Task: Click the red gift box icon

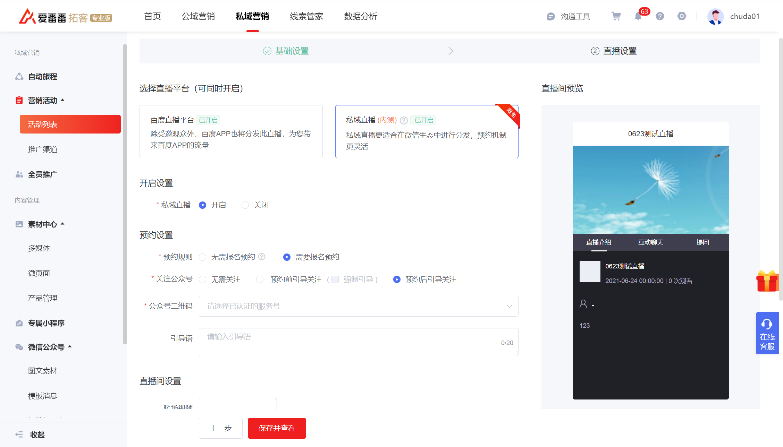Action: 767,281
